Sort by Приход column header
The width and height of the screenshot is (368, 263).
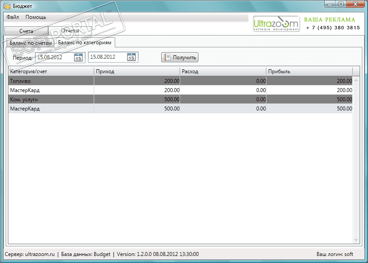coord(137,71)
